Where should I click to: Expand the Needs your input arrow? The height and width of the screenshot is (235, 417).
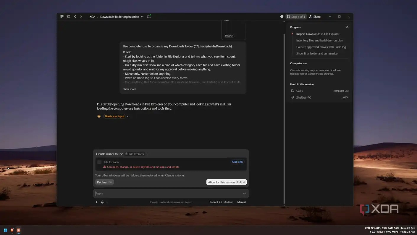(128, 116)
